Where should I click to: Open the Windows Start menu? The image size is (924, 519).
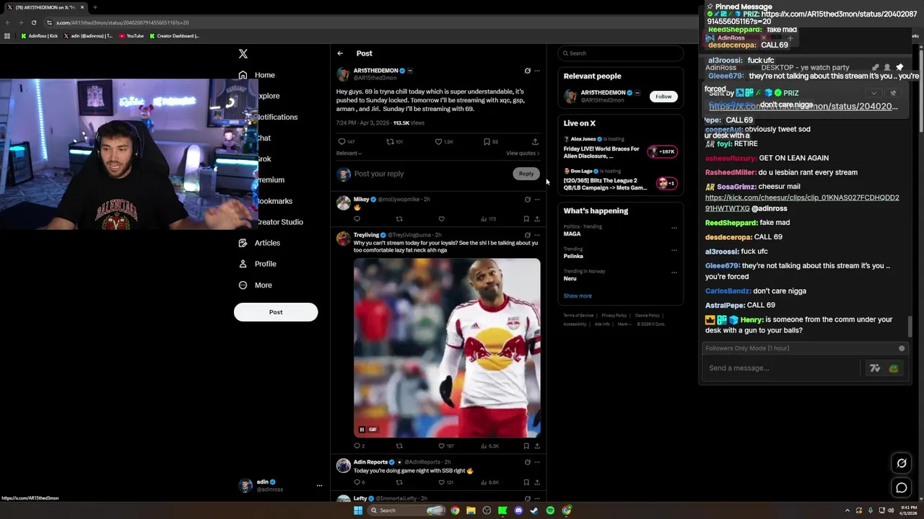pos(357,510)
